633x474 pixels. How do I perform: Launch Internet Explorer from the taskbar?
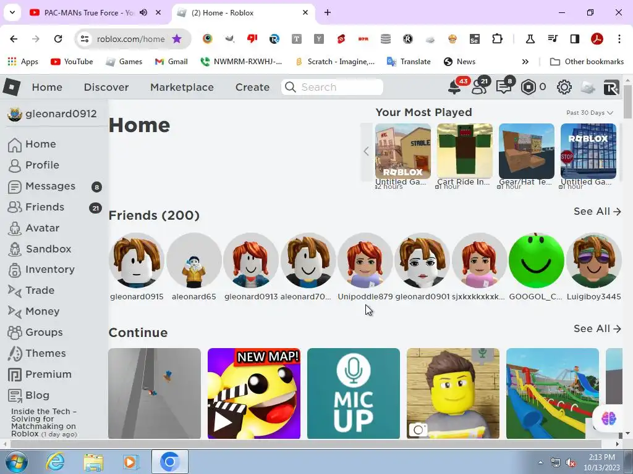click(x=55, y=462)
